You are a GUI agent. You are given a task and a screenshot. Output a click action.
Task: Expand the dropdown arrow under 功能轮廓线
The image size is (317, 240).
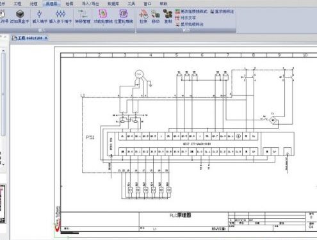click(103, 24)
